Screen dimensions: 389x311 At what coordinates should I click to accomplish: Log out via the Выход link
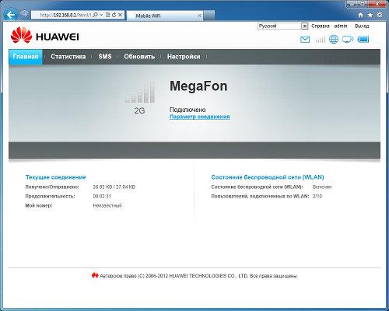pos(362,26)
